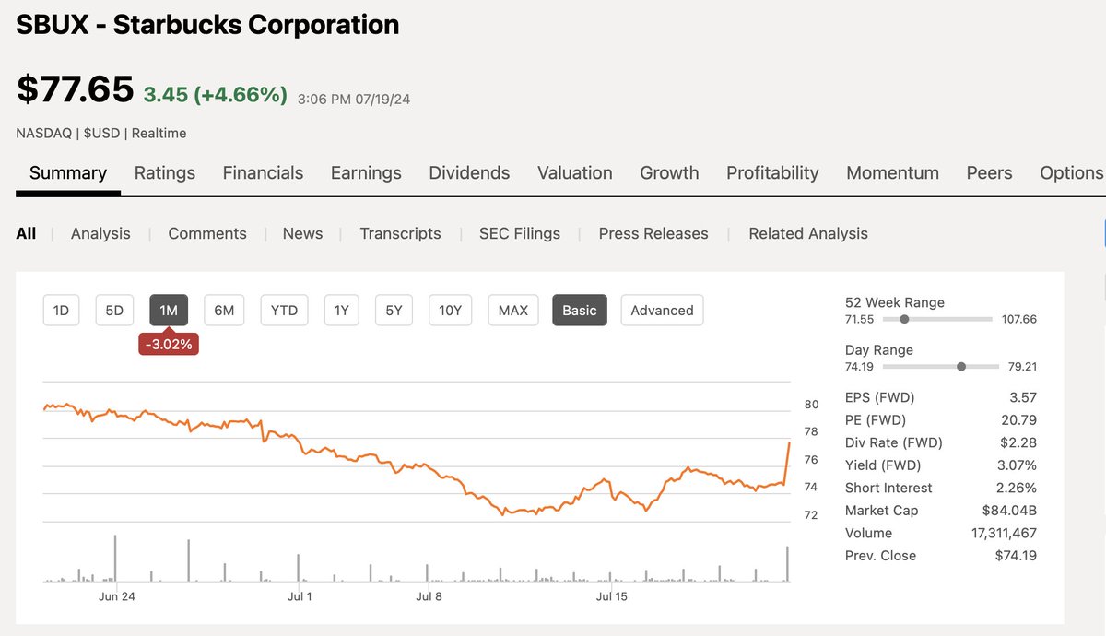This screenshot has width=1106, height=636.
Task: Switch to the Ratings tab
Action: (x=165, y=173)
